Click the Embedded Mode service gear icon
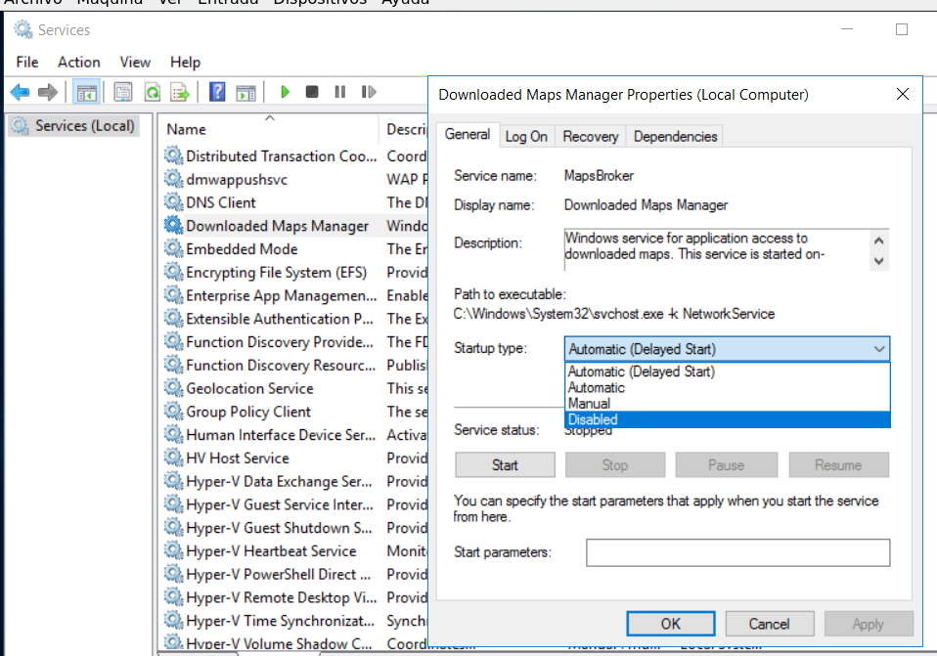 point(173,248)
